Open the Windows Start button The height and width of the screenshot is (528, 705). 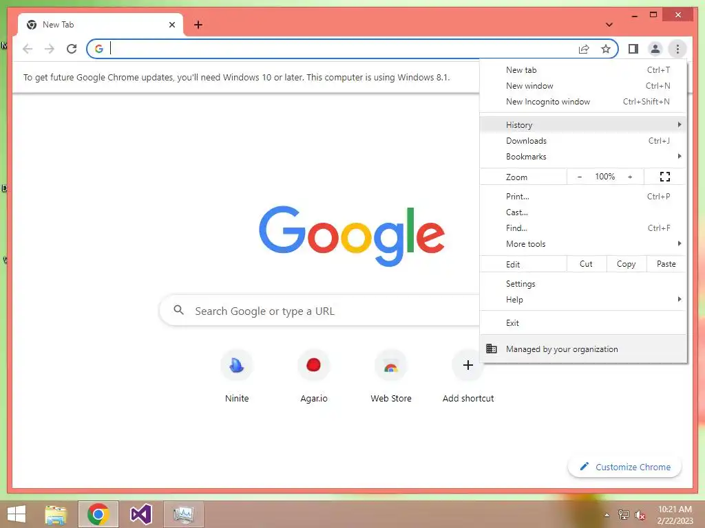click(x=17, y=514)
